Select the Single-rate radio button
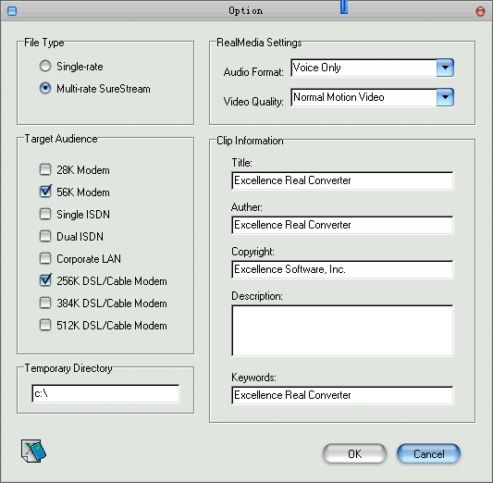Viewport: 493px width, 483px height. click(x=45, y=66)
